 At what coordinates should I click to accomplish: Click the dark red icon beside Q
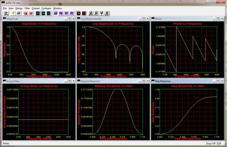(x=84, y=13)
